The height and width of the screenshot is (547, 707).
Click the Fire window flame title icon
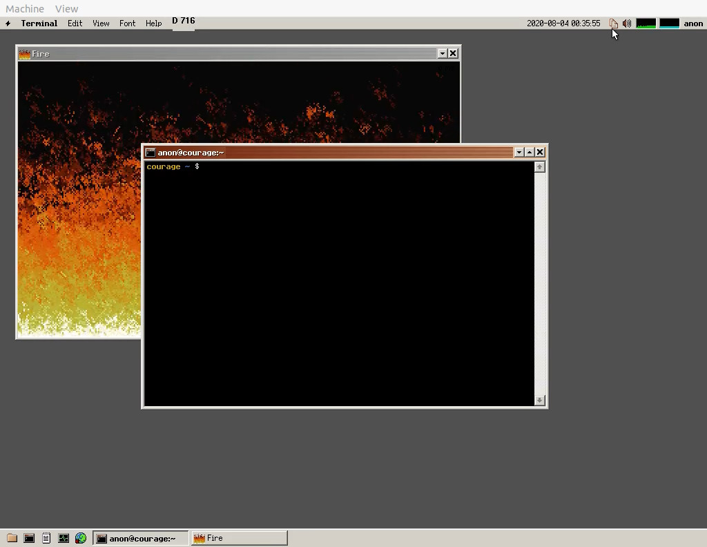[x=24, y=54]
